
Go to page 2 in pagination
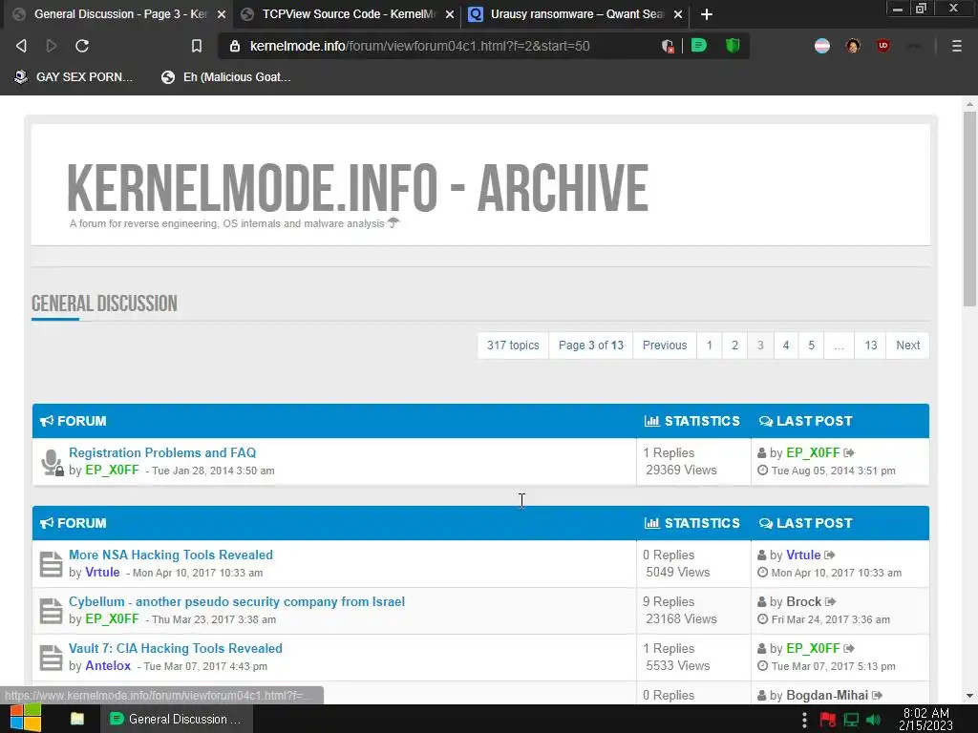click(x=734, y=346)
